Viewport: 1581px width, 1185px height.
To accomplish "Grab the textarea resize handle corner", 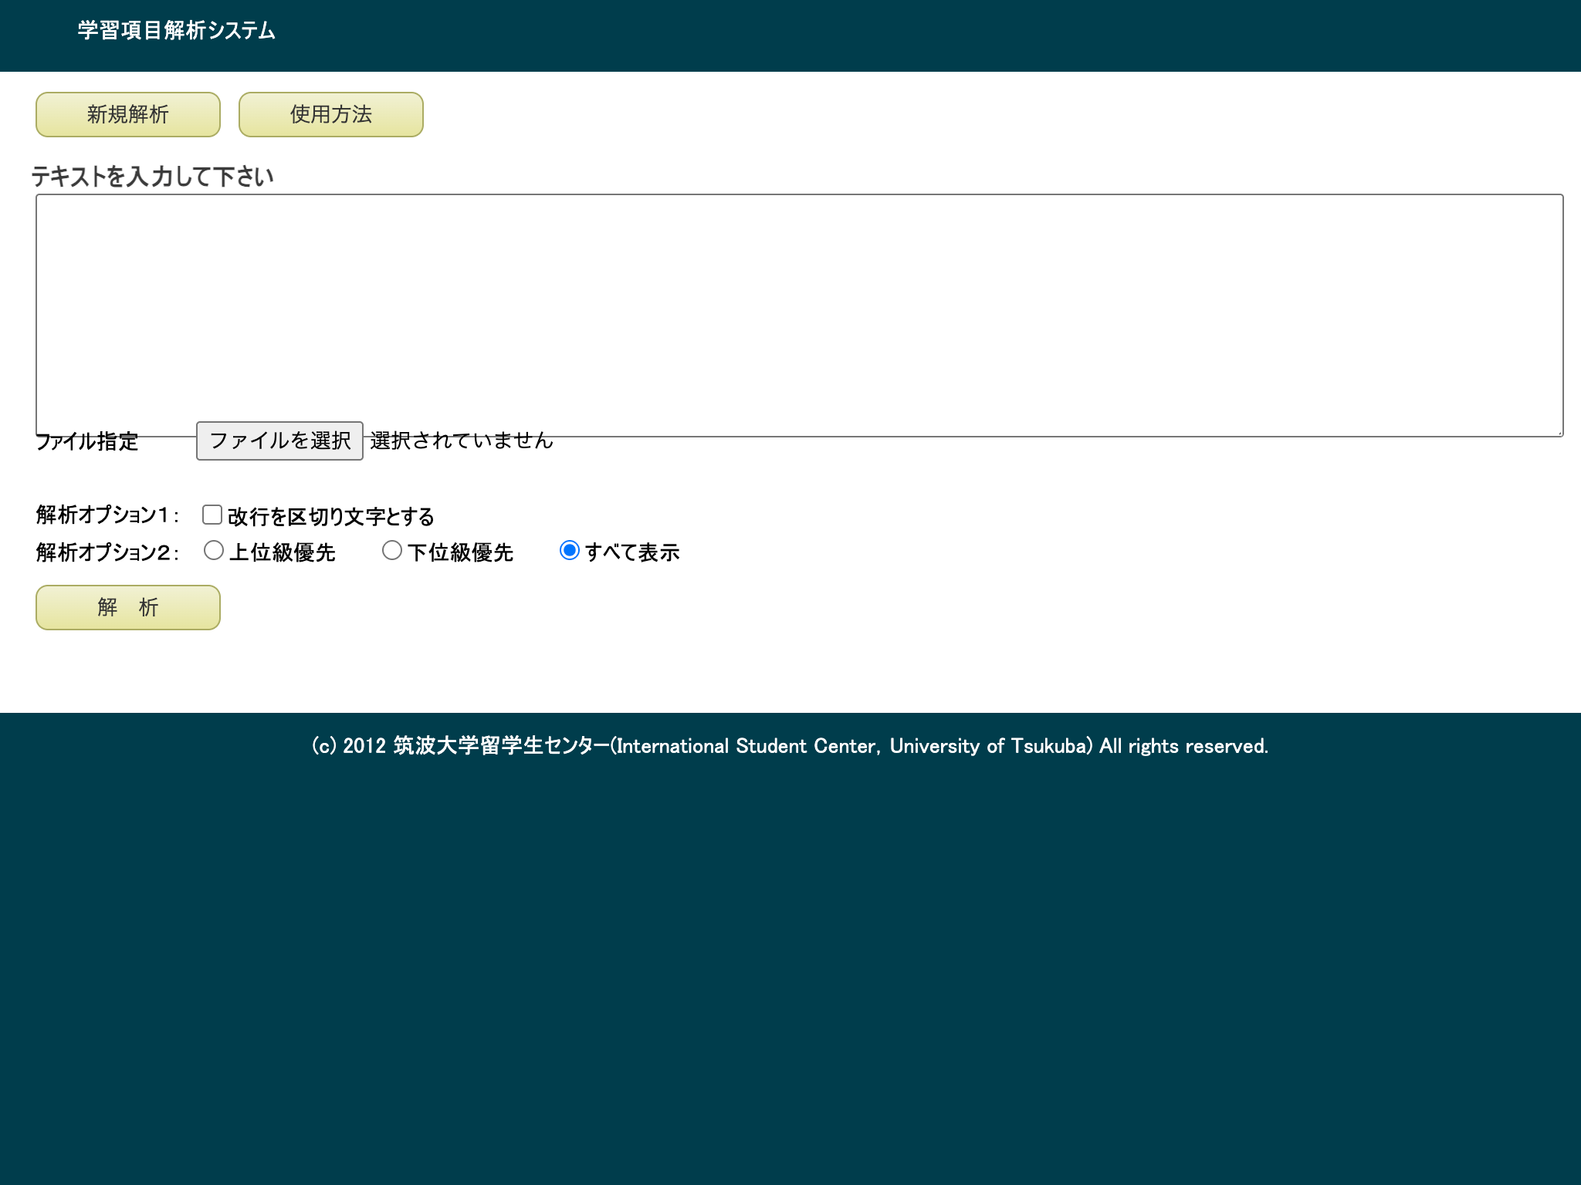I will click(1559, 432).
